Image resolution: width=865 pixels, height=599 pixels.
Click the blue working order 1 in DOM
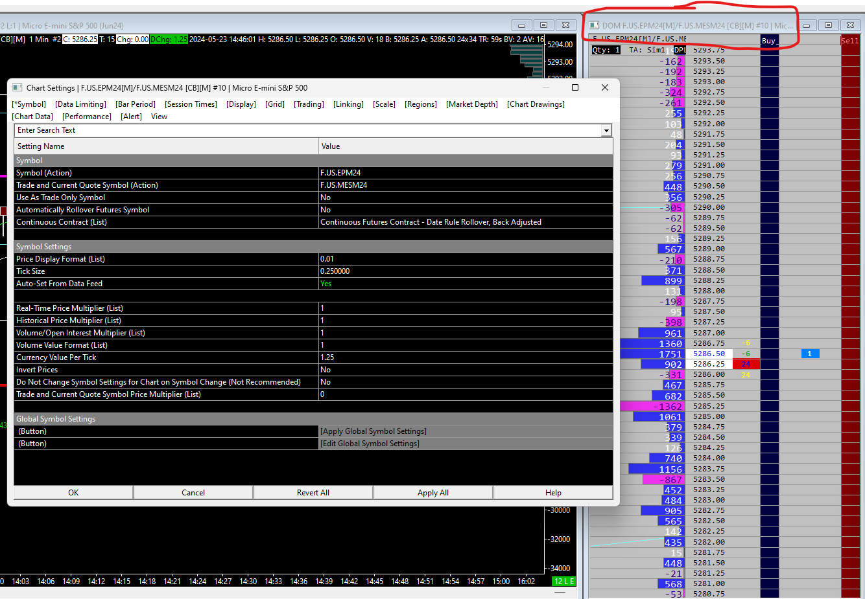(x=810, y=354)
